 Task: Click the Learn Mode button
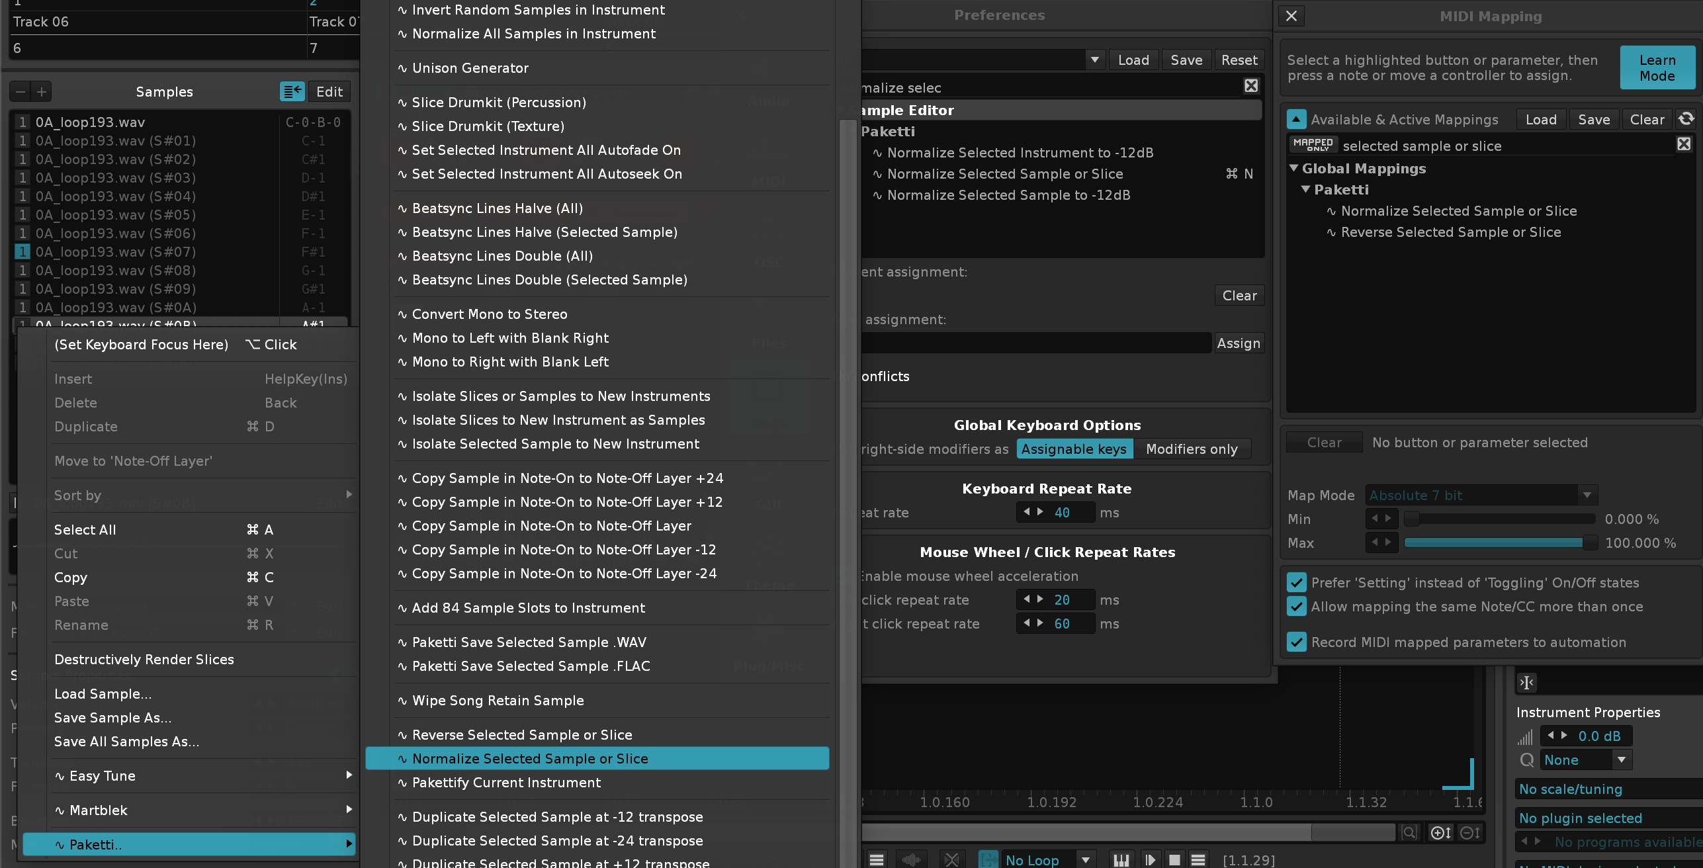1657,67
